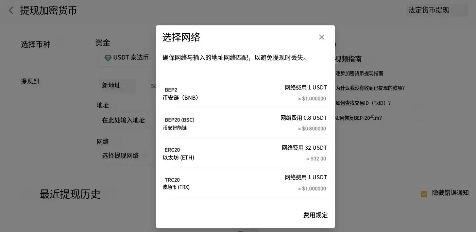Click the TRC20 Tron network entry

tap(238, 183)
